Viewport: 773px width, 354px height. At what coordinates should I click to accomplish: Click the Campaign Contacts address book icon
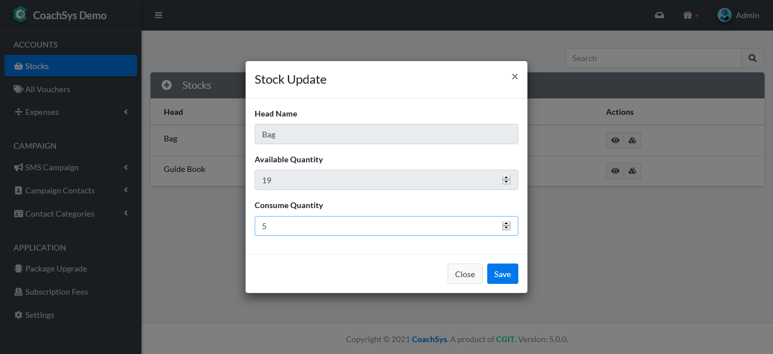18,191
